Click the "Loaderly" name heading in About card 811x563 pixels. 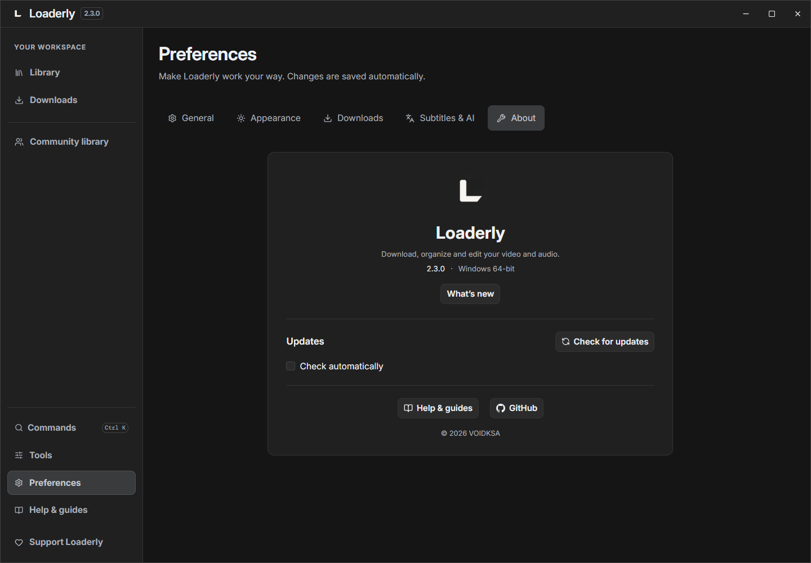click(470, 233)
